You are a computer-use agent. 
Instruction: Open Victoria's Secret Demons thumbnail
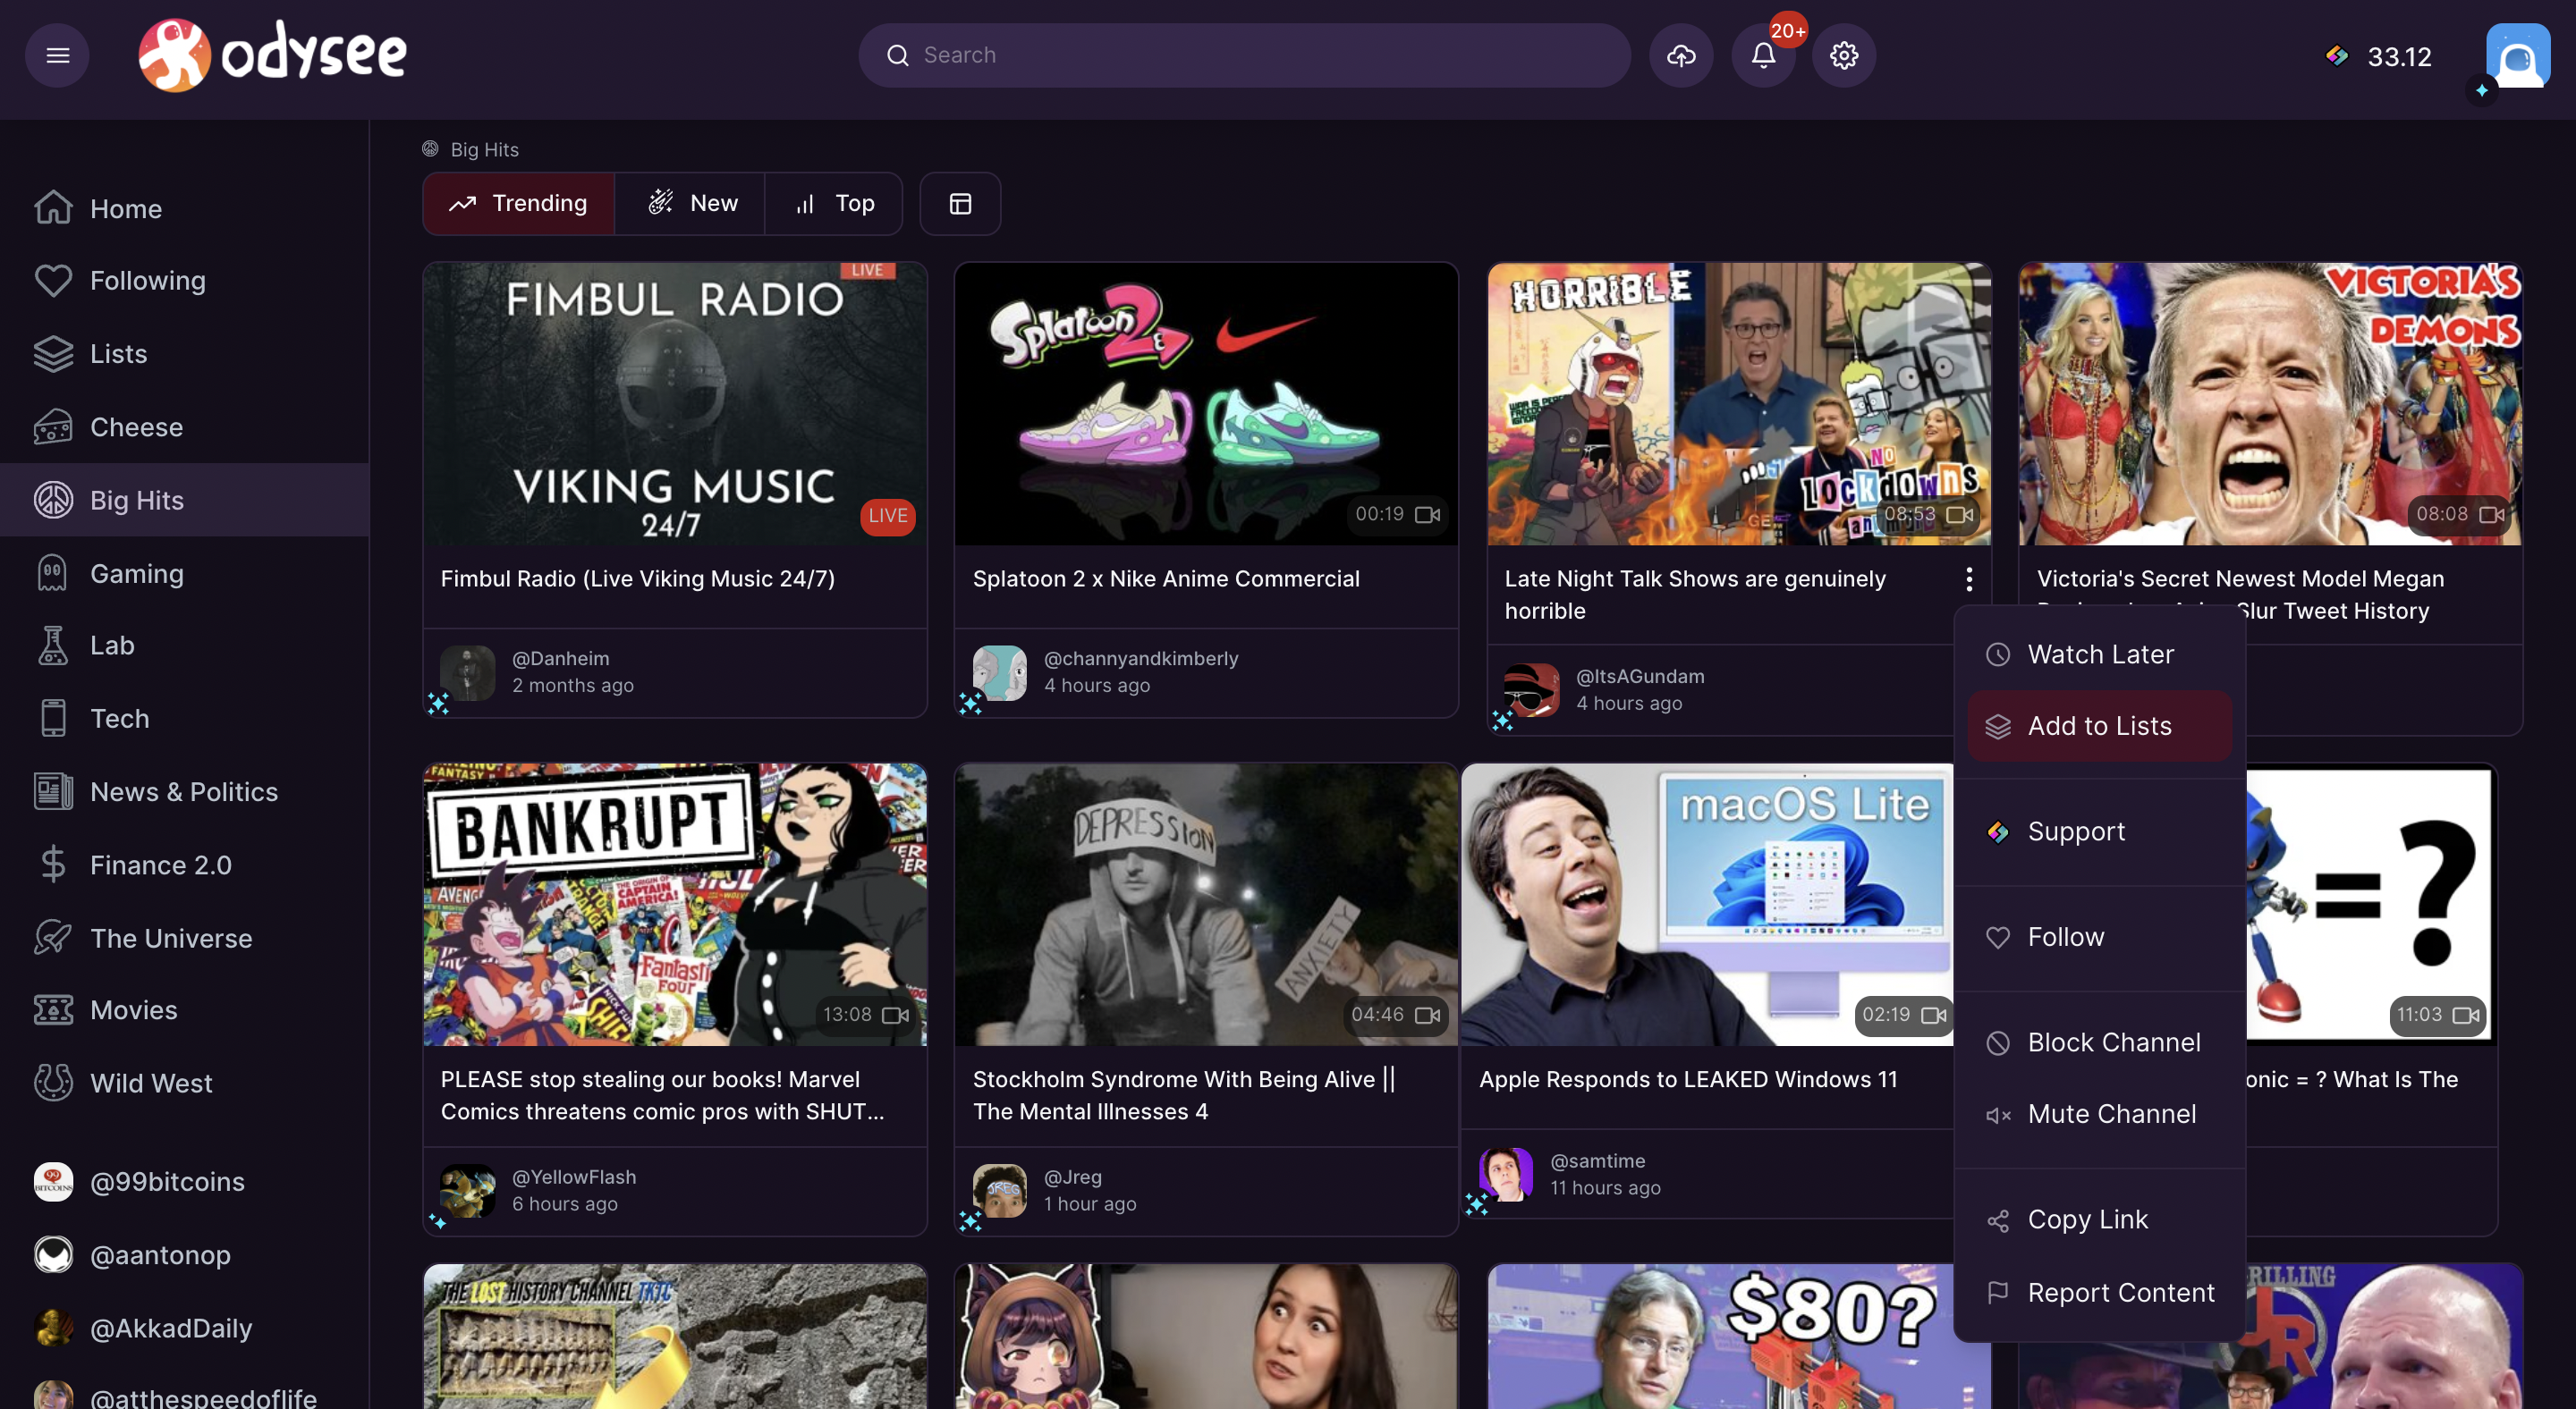2270,404
